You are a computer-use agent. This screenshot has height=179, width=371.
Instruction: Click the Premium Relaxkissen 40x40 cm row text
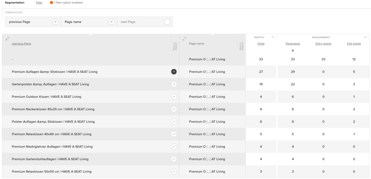click(51, 134)
